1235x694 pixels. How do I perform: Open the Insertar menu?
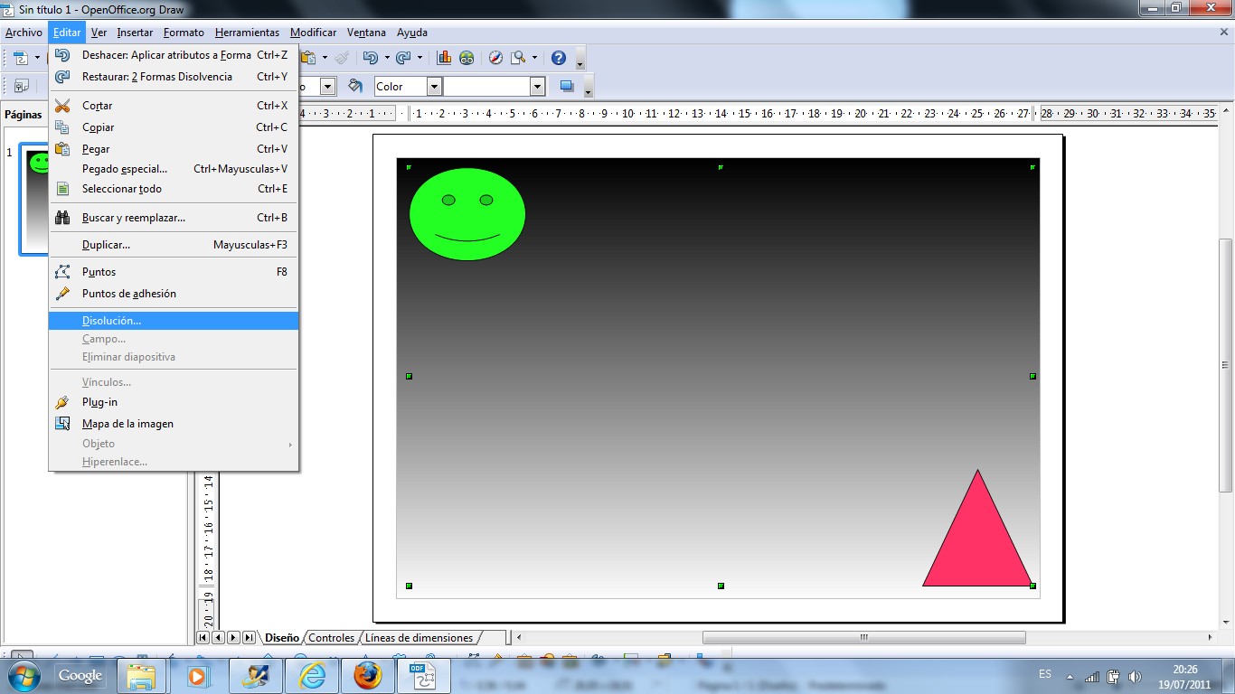[135, 33]
